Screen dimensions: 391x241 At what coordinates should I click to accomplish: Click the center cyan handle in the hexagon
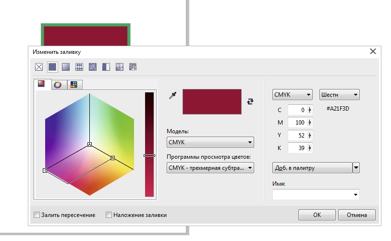[89, 144]
